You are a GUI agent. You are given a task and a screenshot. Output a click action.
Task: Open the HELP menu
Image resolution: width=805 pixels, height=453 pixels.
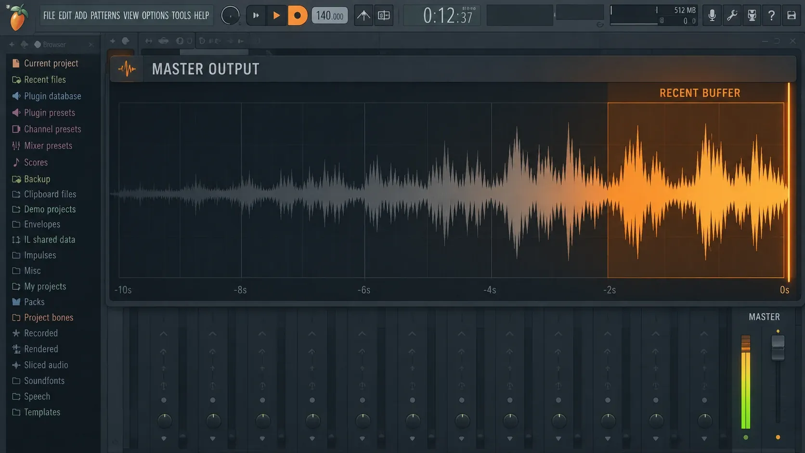coord(201,15)
